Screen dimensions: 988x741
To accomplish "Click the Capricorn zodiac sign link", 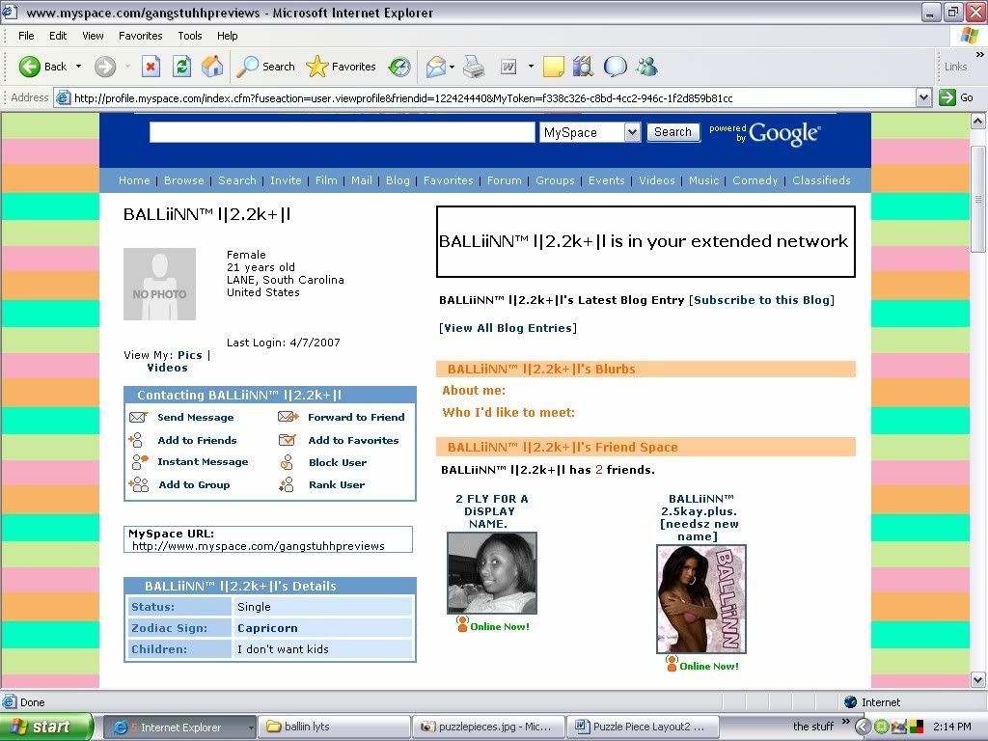I will coord(267,628).
